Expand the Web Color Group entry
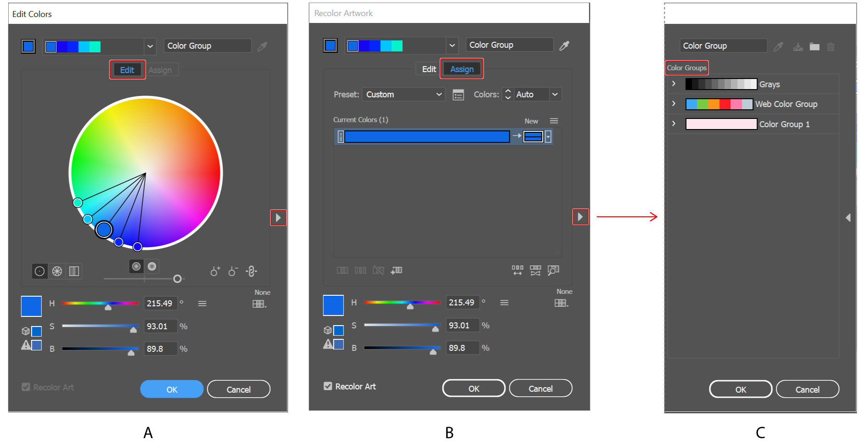The image size is (860, 445). (673, 104)
